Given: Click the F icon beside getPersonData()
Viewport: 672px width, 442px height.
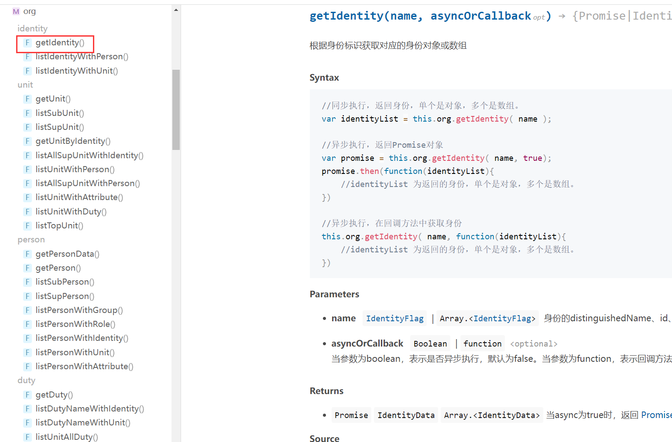Looking at the screenshot, I should click(x=27, y=254).
